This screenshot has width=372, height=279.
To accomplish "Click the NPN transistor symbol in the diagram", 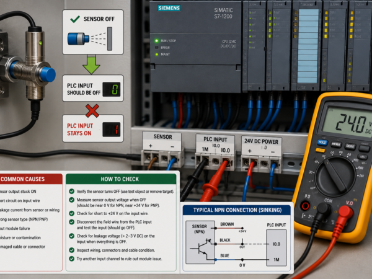I will [201, 249].
